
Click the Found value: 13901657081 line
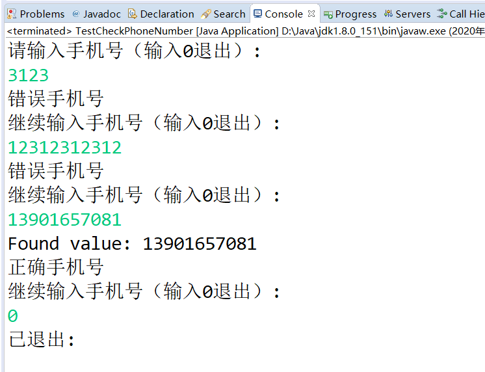[133, 244]
